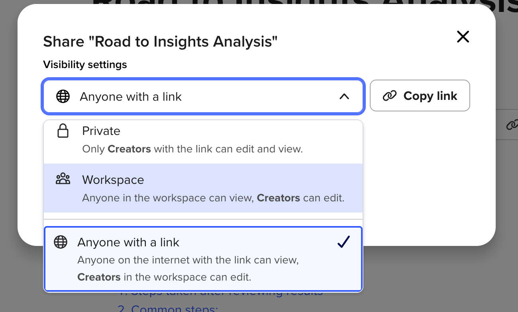Click the globe icon in the selected list option
This screenshot has height=312, width=518.
coord(61,242)
